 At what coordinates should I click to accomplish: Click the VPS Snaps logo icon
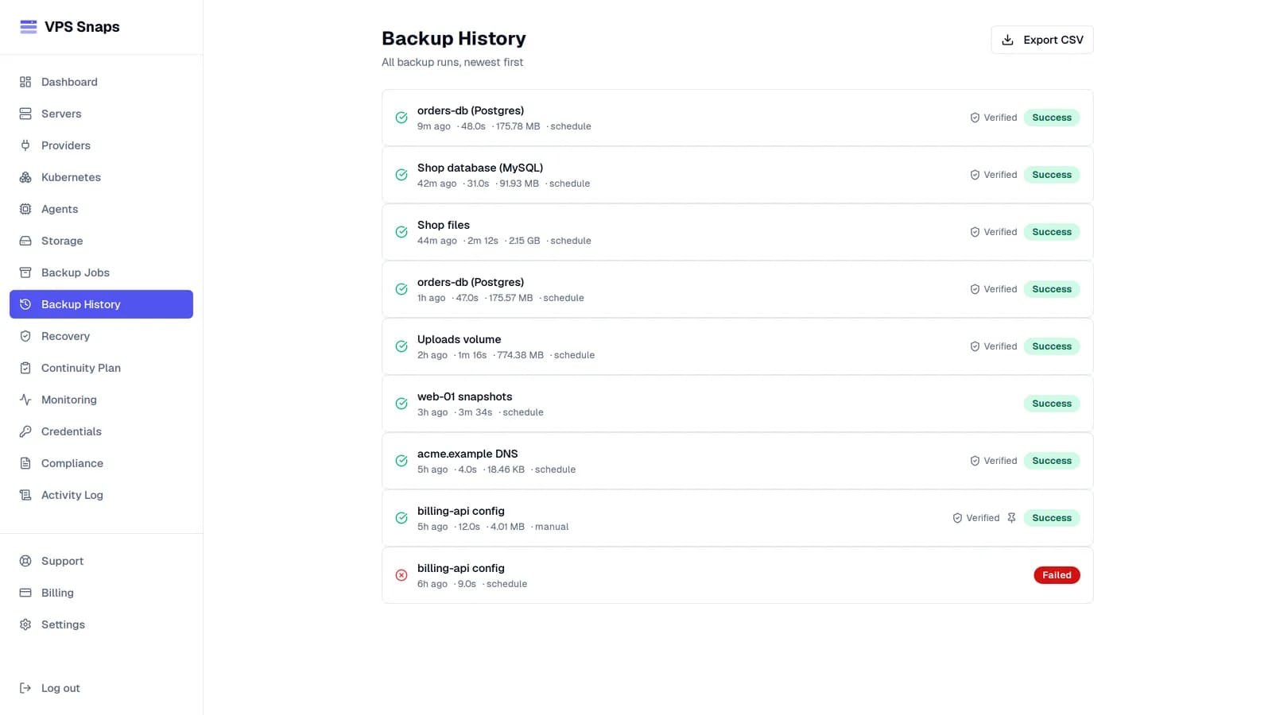(29, 27)
